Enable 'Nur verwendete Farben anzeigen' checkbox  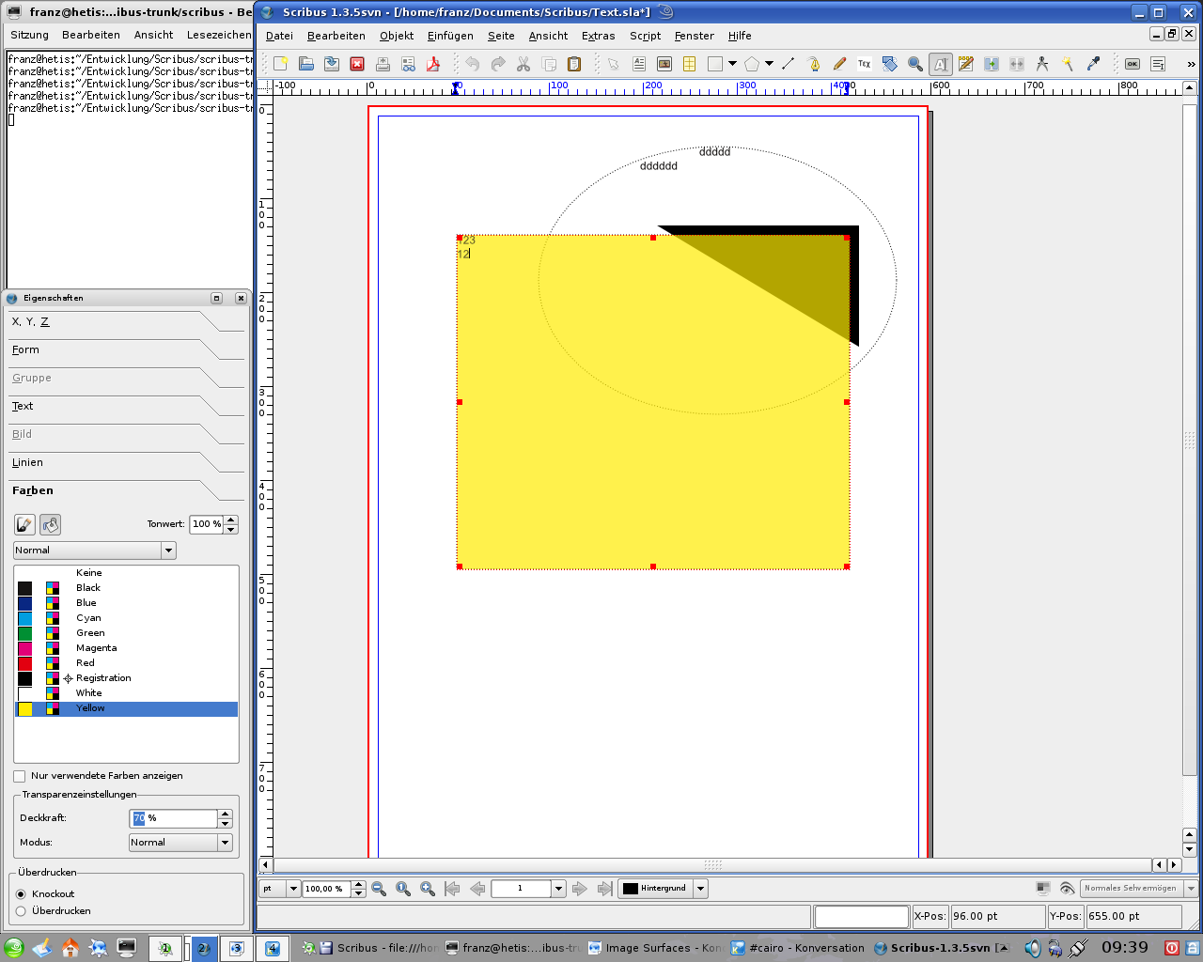click(x=20, y=776)
